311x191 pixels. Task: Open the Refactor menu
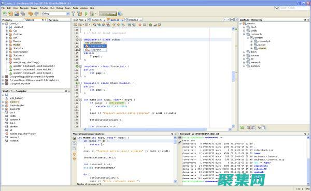tap(44, 8)
